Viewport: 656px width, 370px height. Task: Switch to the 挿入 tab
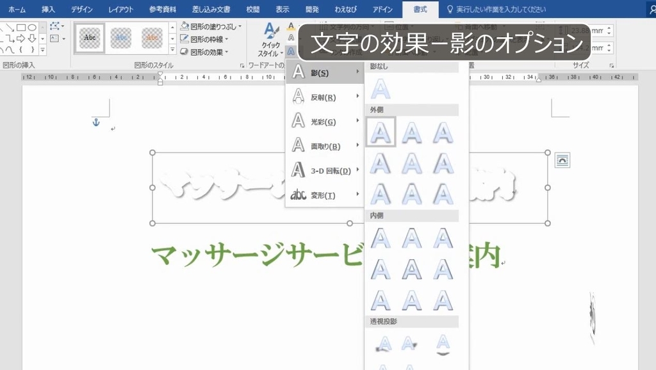(x=48, y=9)
